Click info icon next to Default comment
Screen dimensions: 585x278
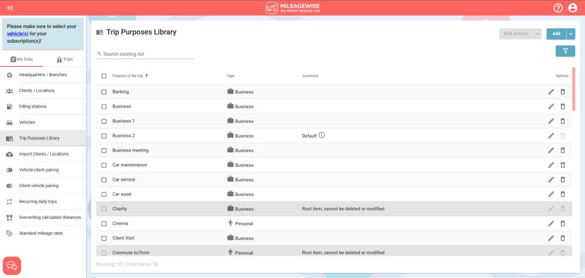[322, 135]
